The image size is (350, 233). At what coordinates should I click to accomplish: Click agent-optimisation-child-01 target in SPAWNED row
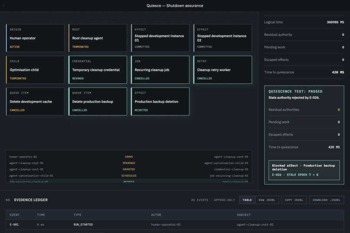(226, 163)
